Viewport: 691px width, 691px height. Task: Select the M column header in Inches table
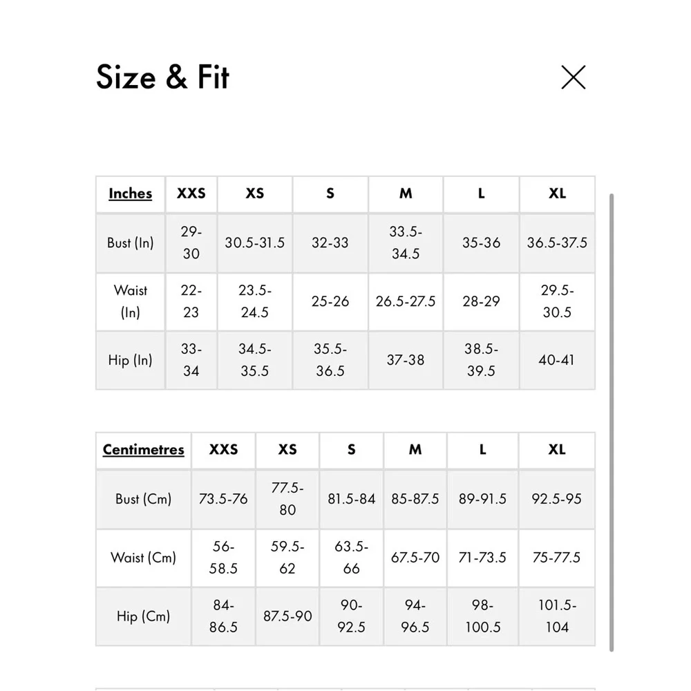(x=406, y=193)
